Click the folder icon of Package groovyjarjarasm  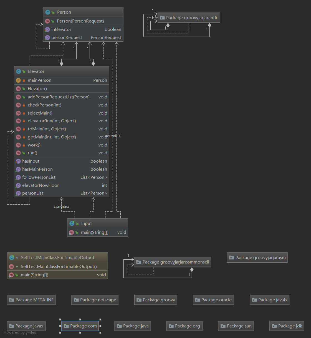[x=232, y=258]
